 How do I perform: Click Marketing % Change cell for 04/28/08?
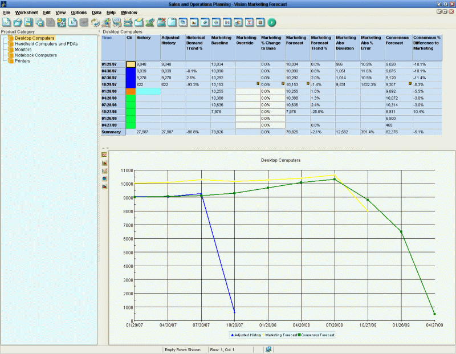point(273,98)
